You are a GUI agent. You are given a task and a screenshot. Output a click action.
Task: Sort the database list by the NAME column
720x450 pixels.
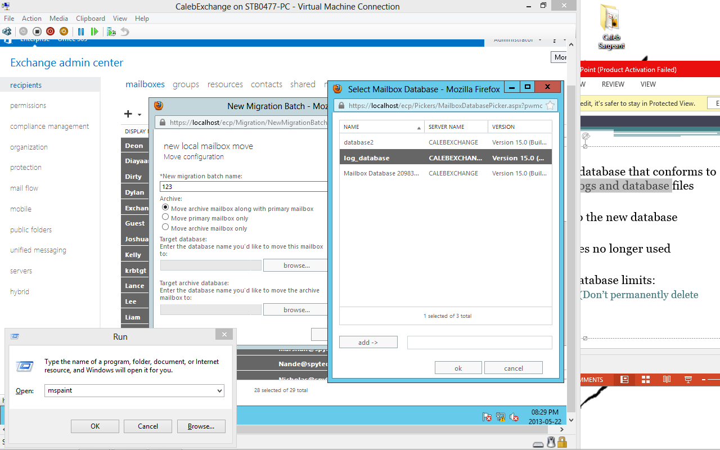click(x=382, y=127)
